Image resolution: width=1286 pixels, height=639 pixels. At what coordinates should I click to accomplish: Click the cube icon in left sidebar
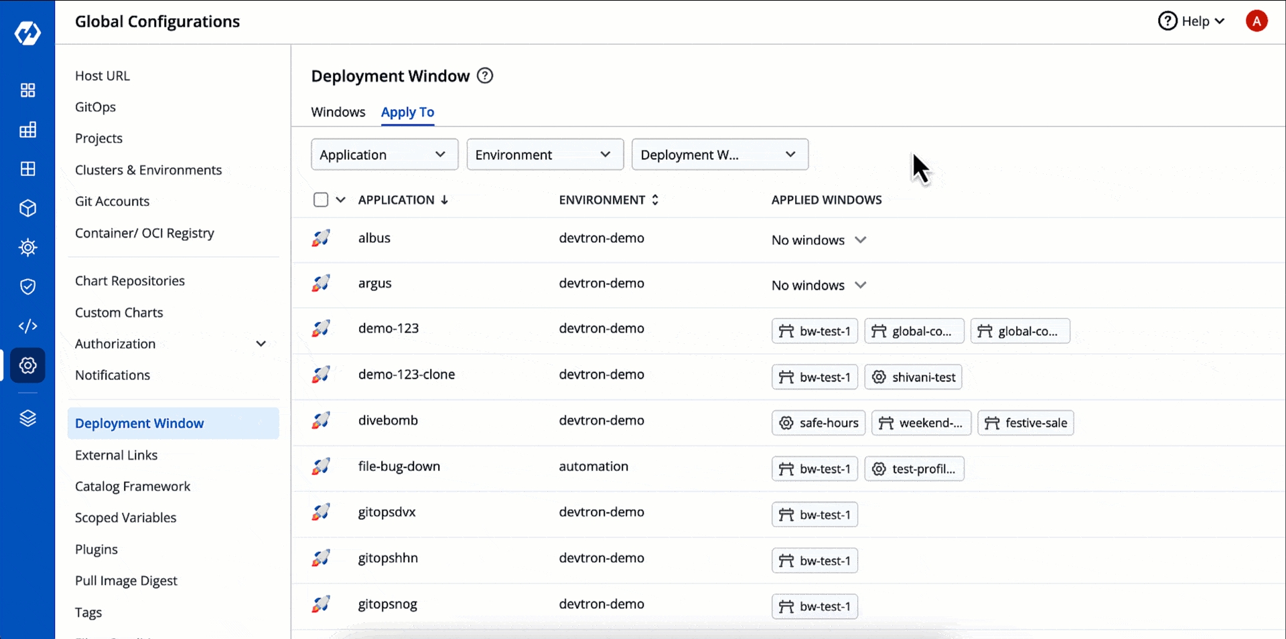27,208
